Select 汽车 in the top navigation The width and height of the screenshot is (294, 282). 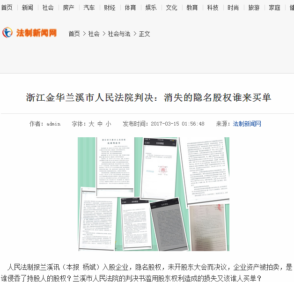(89, 7)
